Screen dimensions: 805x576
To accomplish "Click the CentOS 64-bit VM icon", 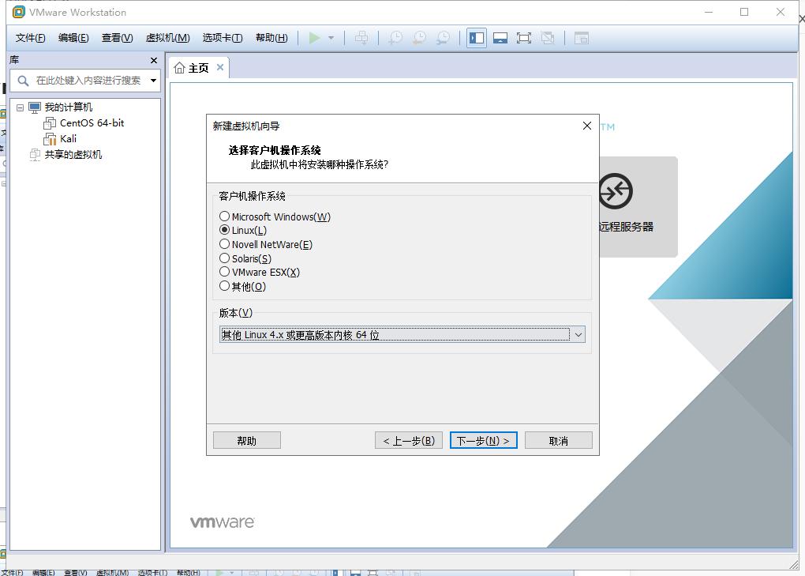I will 50,123.
